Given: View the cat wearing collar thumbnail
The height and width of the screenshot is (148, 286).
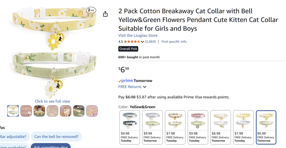Looking at the screenshot, I should [x=66, y=111].
